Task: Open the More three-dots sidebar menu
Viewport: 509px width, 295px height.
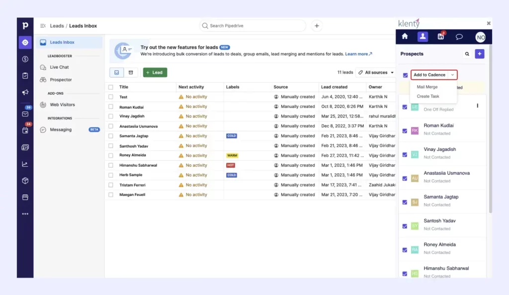Action: [25, 214]
